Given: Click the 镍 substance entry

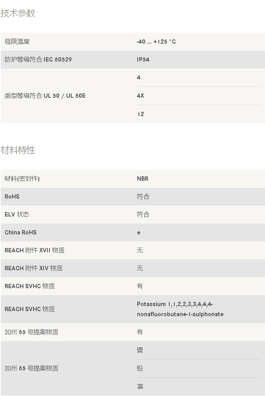Looking at the screenshot, I should [x=140, y=350].
